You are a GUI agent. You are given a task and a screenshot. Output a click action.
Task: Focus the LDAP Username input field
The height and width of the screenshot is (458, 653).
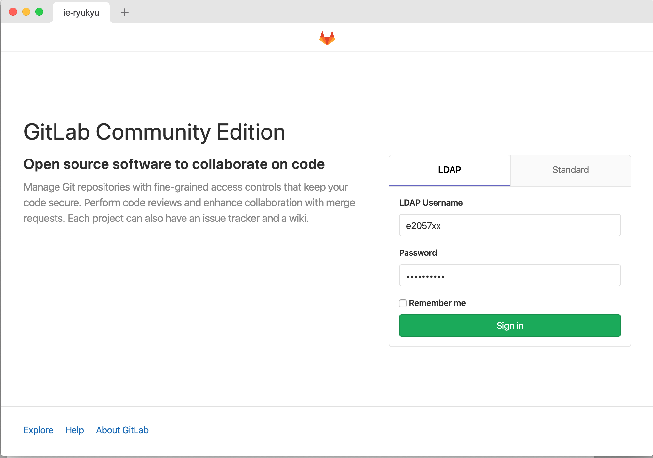click(510, 225)
